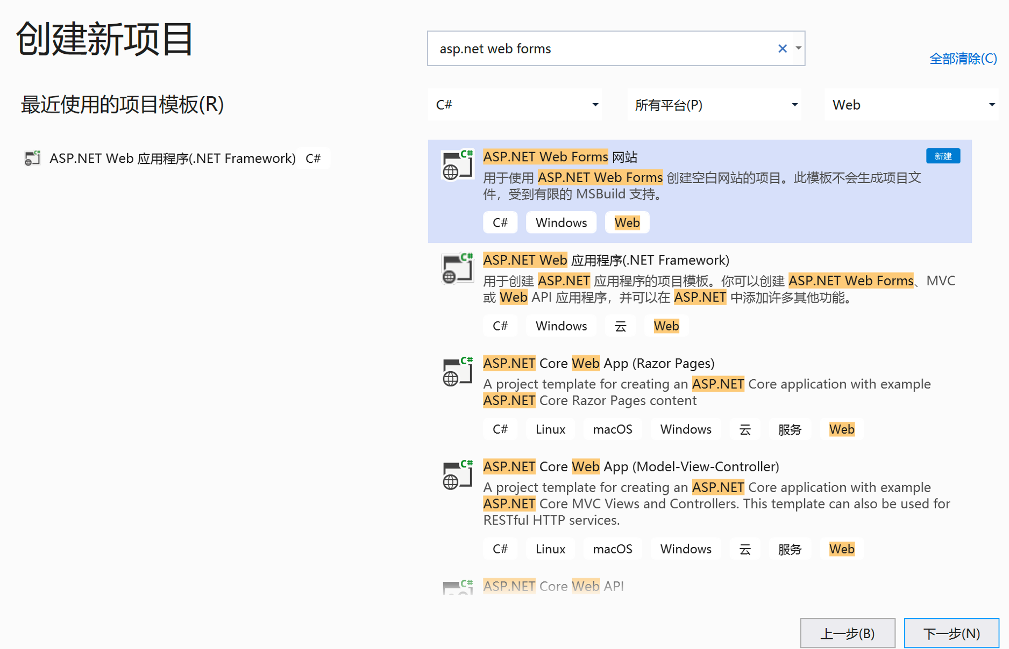1009x649 pixels.
Task: Choose ASP.NET Core Web App (Razor Pages) title
Action: click(x=599, y=364)
